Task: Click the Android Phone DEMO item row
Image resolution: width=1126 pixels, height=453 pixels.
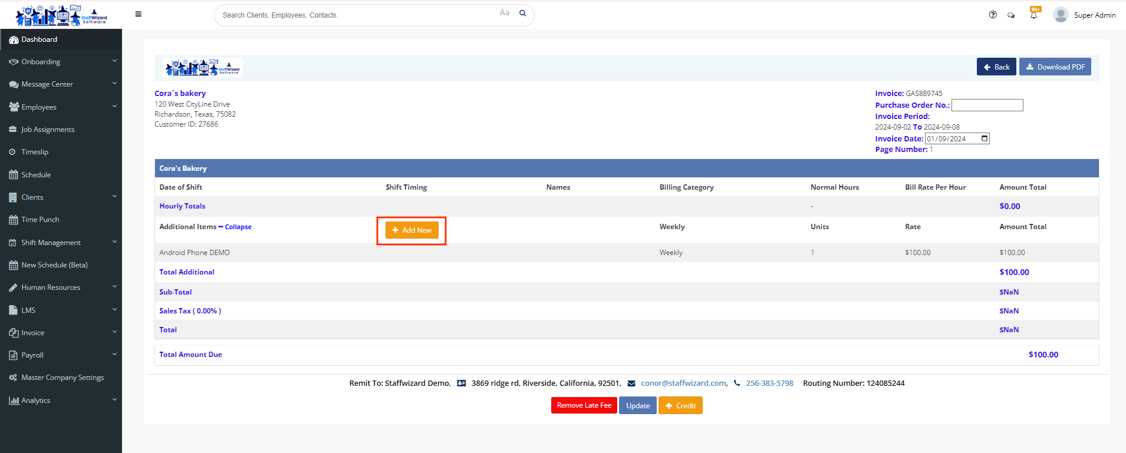Action: click(x=627, y=253)
